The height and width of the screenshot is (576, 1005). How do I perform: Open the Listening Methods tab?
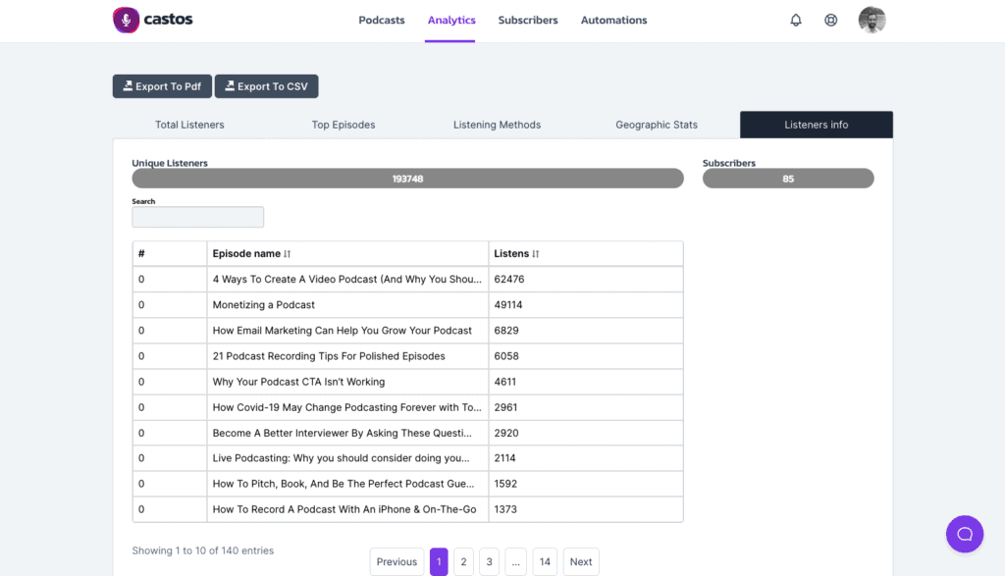497,125
